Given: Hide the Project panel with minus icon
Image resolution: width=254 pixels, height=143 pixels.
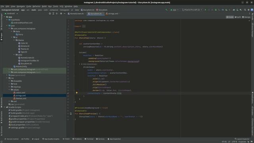Looking at the screenshot, I should pyautogui.click(x=64, y=14).
